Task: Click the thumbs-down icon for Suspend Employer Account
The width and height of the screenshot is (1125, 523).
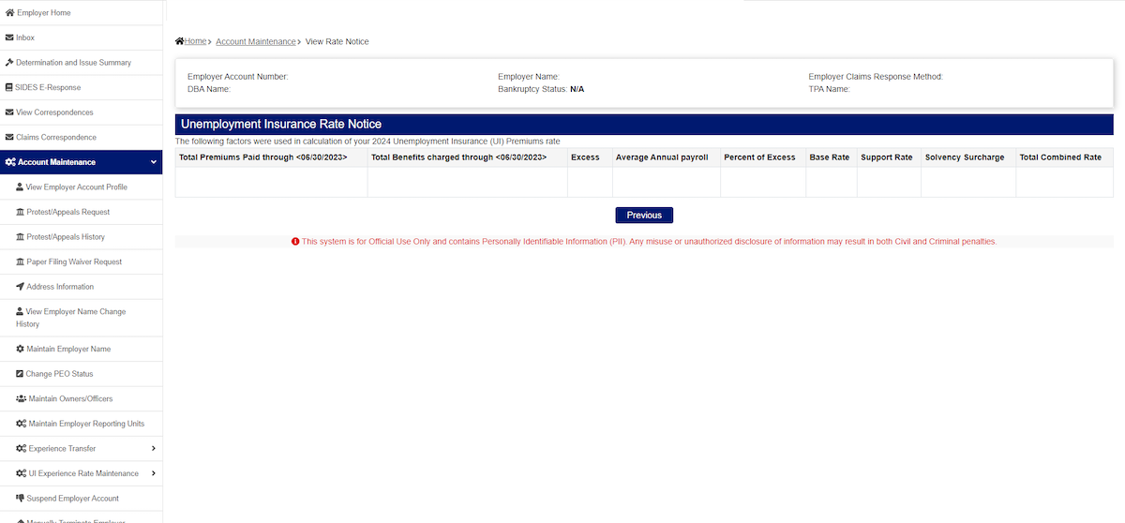Action: click(x=20, y=498)
